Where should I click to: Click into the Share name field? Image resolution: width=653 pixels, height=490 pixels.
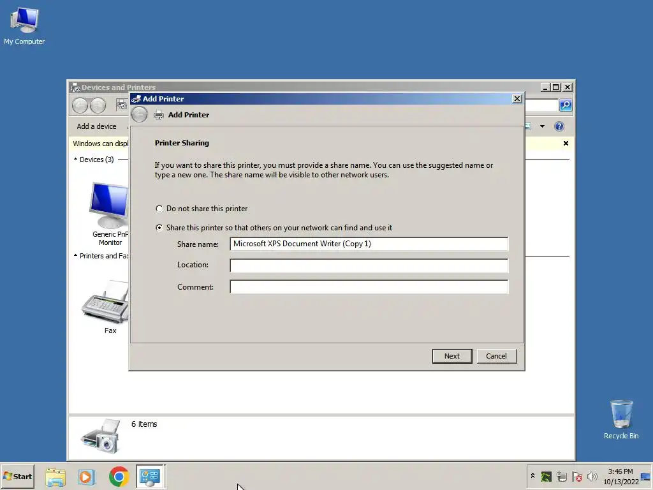pyautogui.click(x=369, y=244)
